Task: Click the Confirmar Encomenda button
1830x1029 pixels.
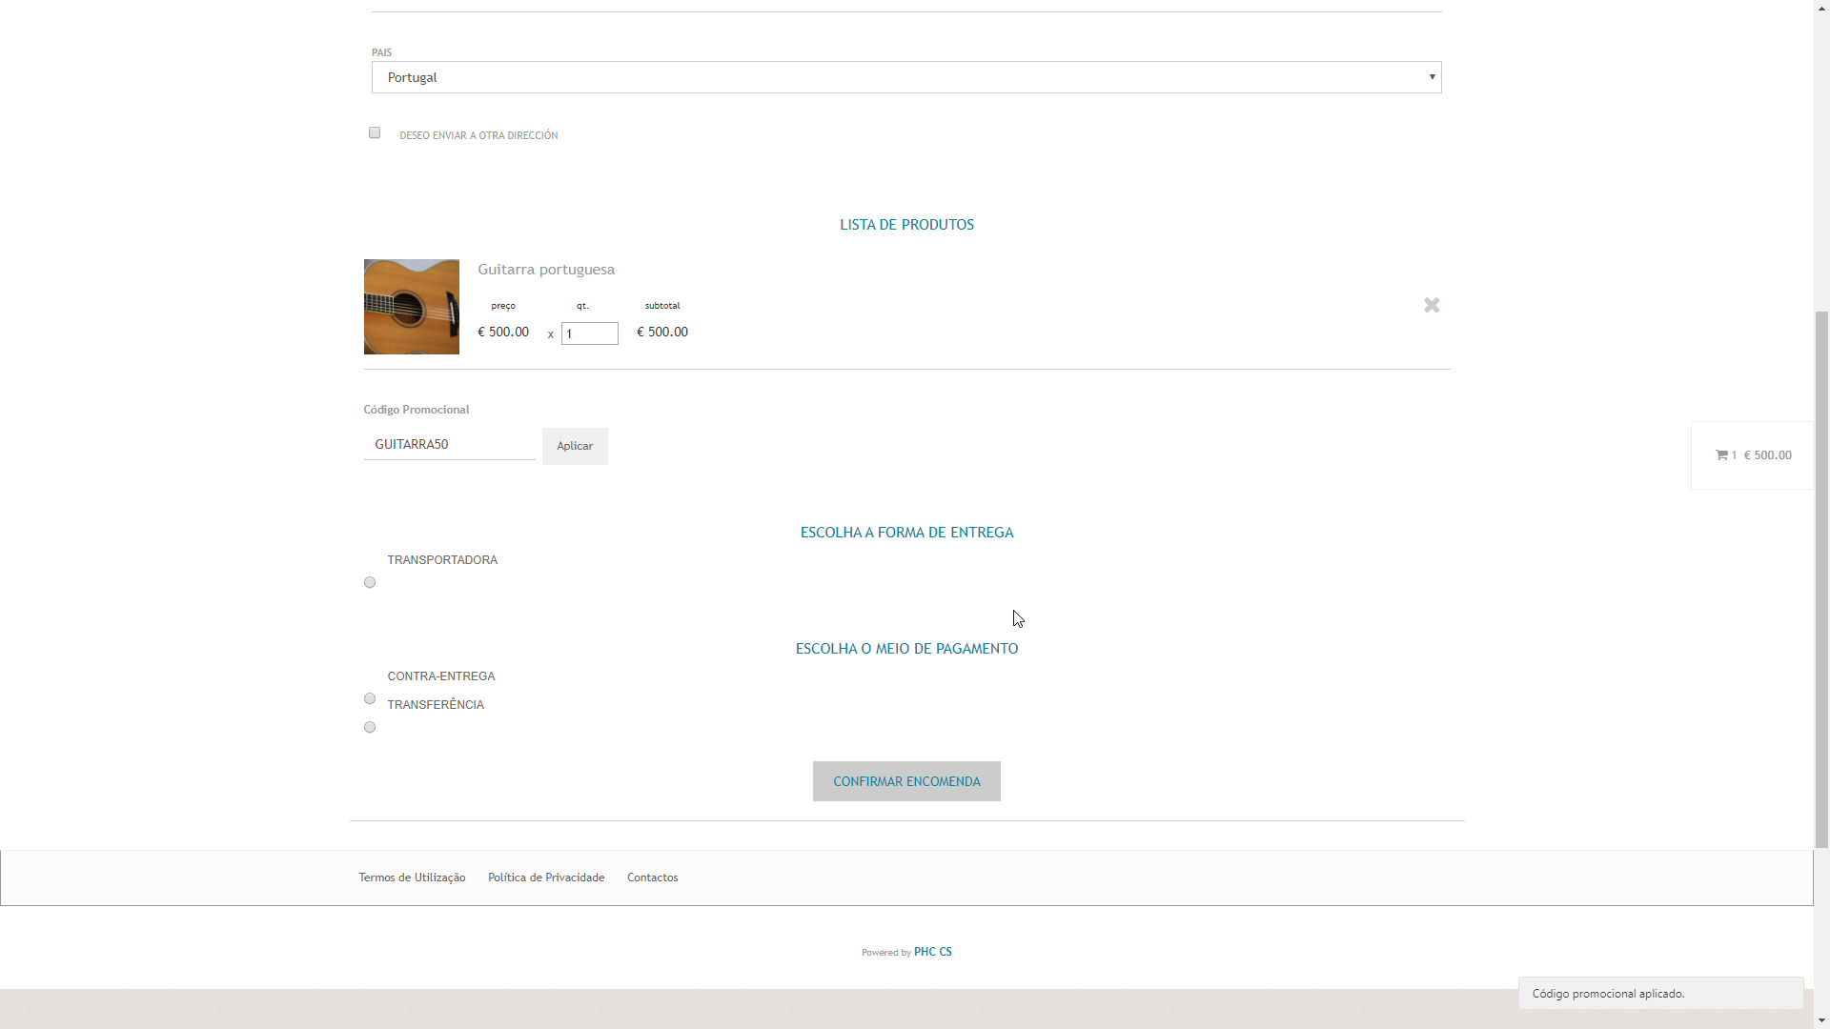Action: click(x=906, y=781)
